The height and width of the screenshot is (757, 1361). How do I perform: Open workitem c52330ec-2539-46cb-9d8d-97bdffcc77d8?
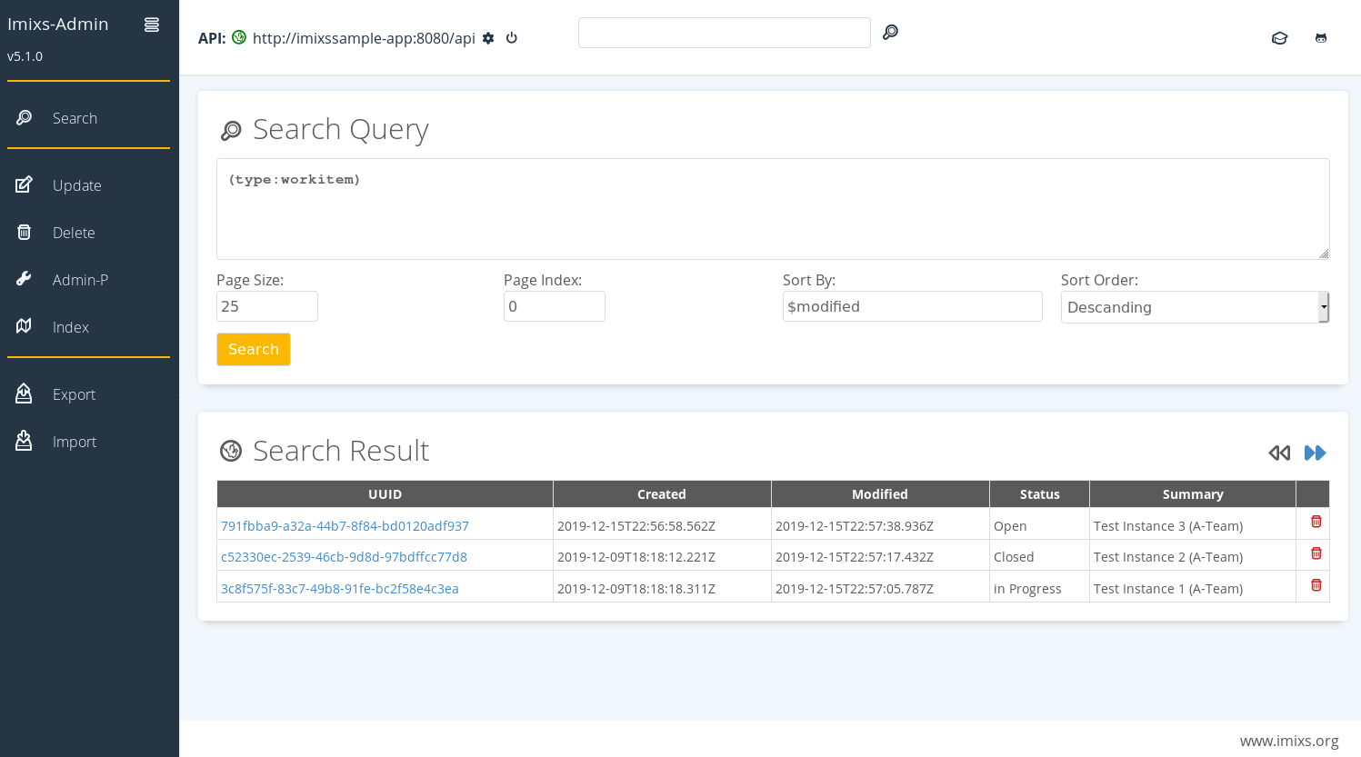click(x=344, y=556)
